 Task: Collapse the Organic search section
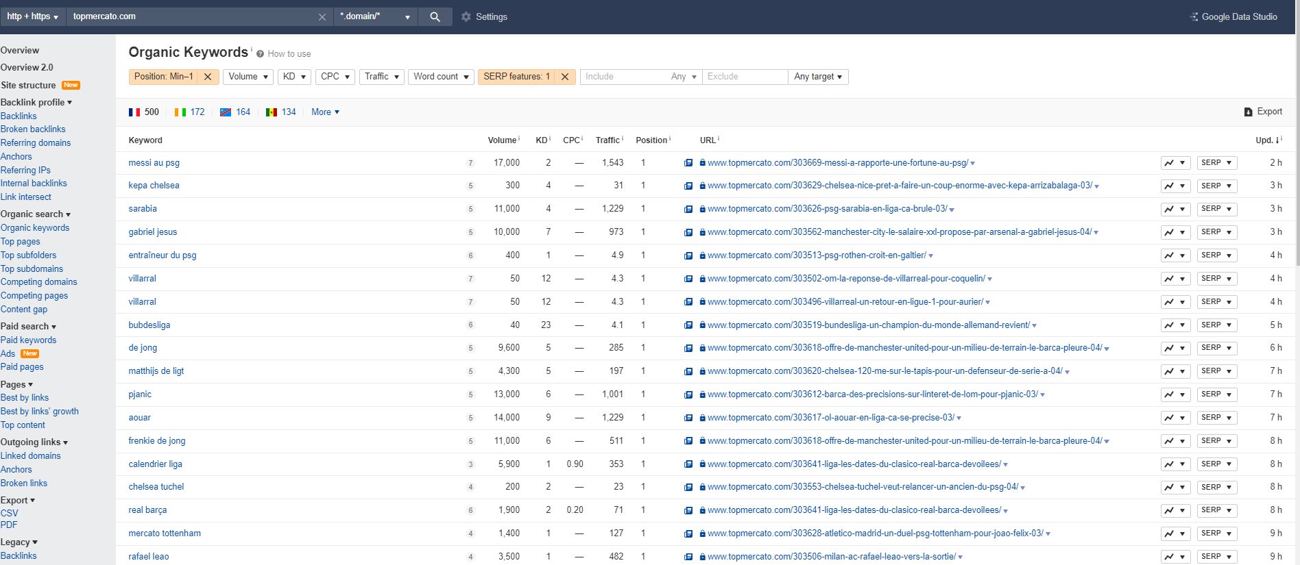[x=36, y=214]
